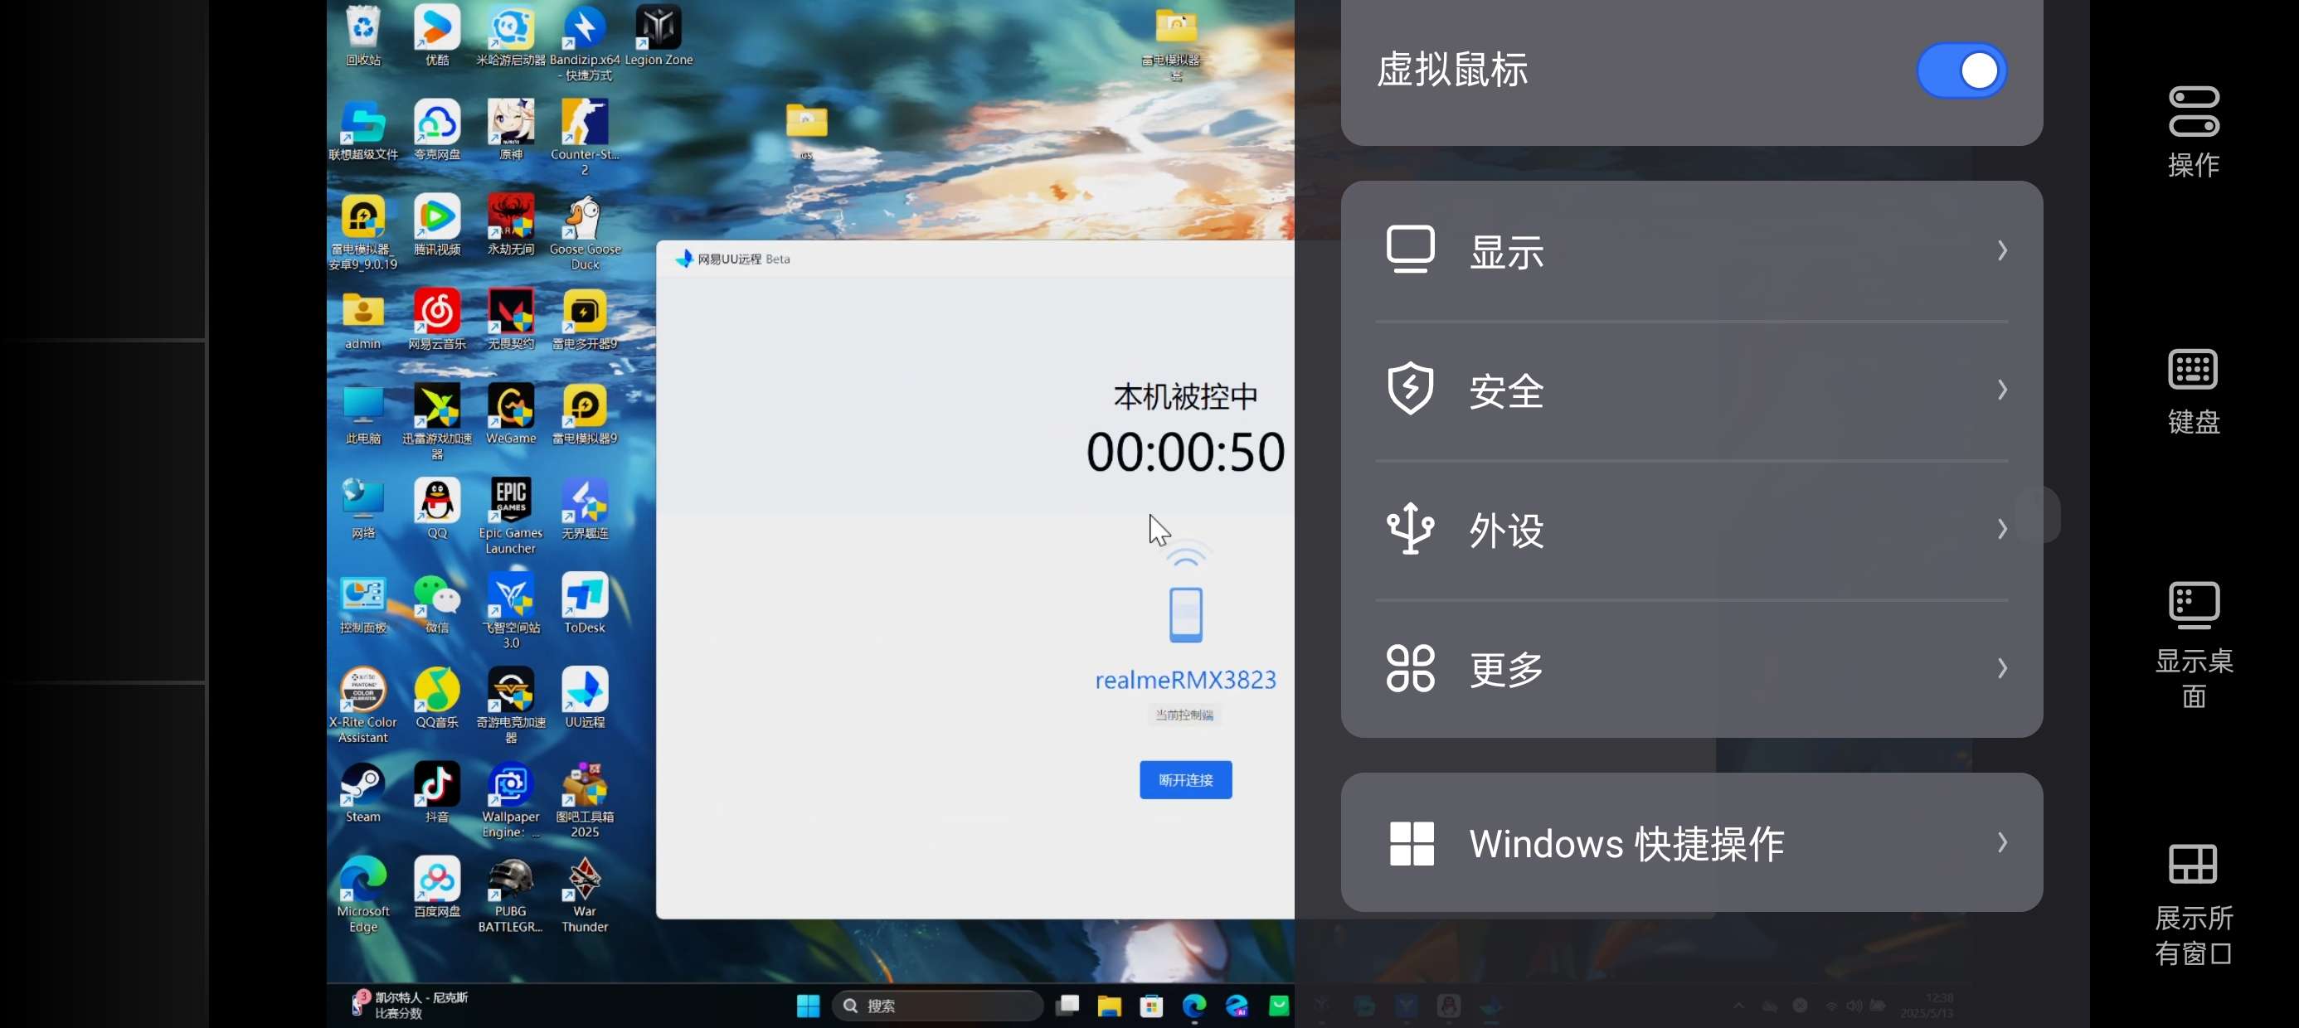
Task: Expand the 显示 display settings row
Action: [1691, 252]
